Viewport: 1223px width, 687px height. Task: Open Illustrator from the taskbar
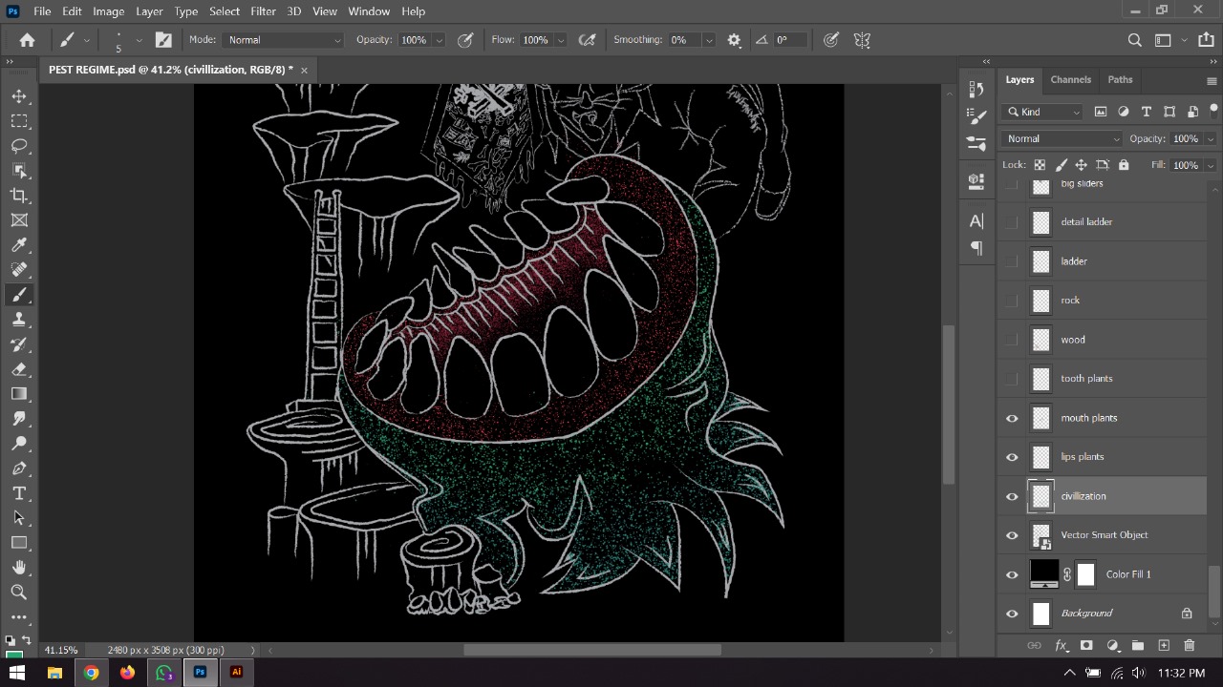click(236, 673)
